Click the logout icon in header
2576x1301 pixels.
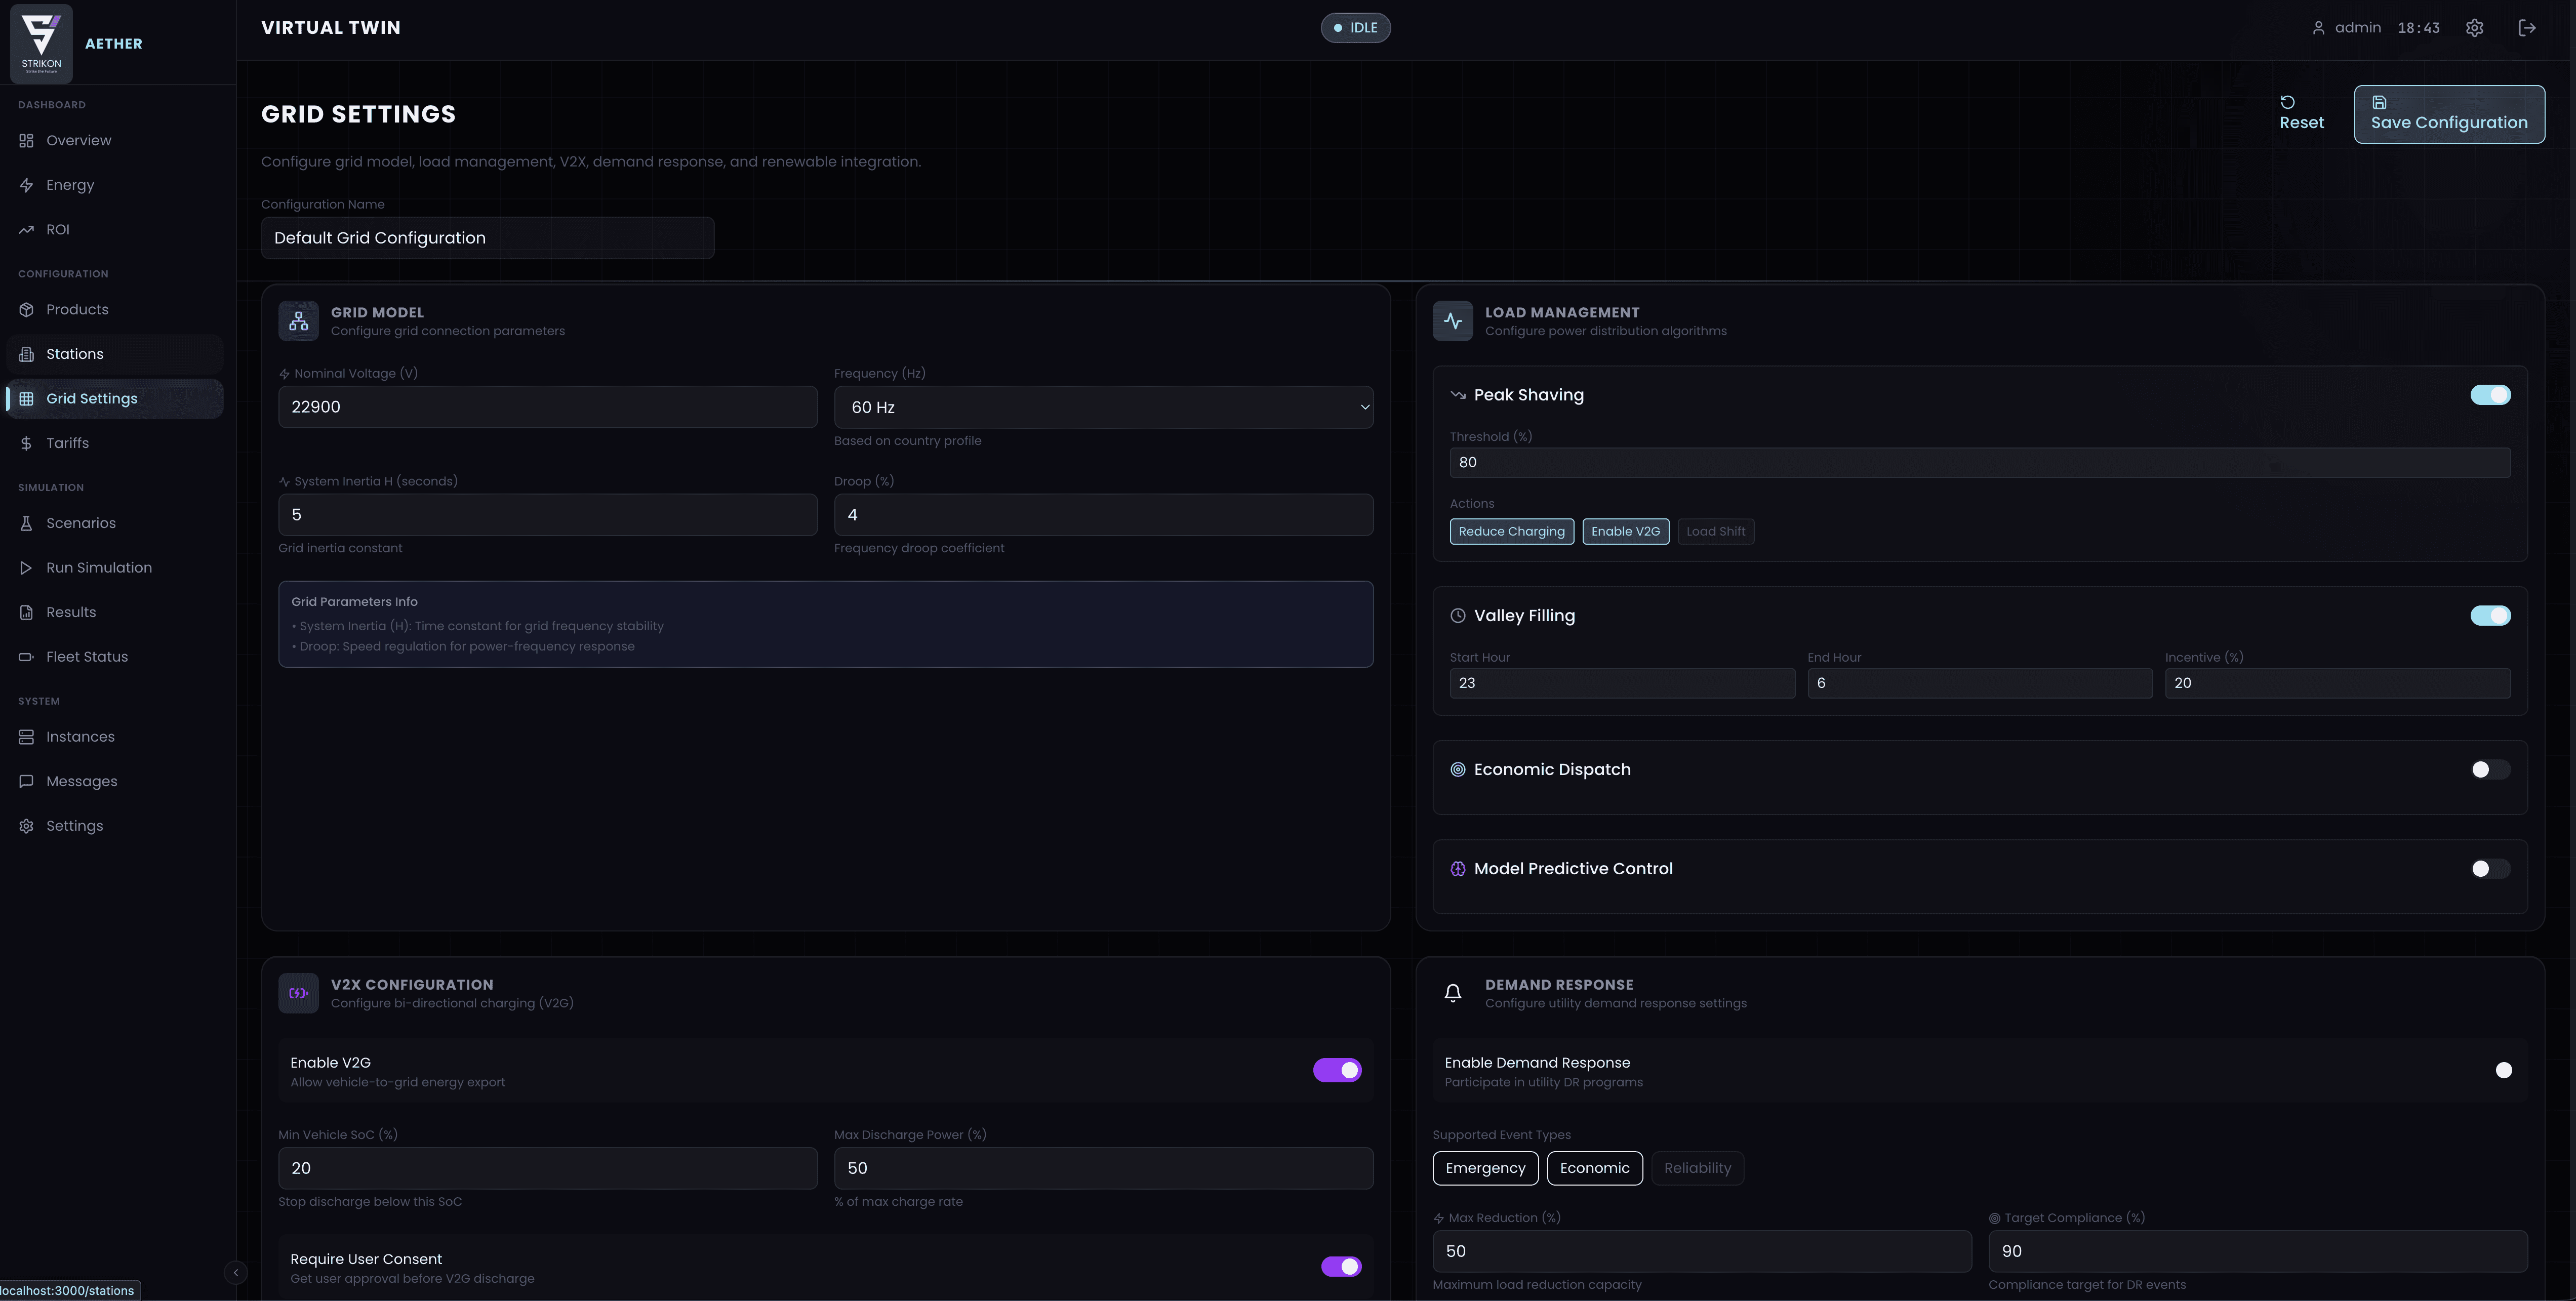(2526, 28)
